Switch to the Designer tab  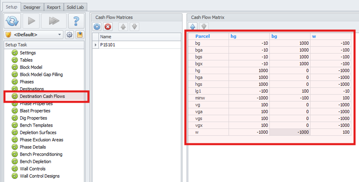tap(32, 7)
